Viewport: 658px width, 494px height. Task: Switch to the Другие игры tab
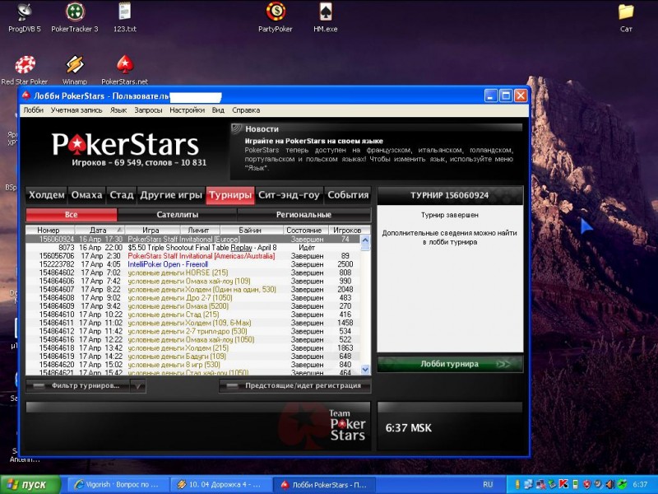point(171,195)
